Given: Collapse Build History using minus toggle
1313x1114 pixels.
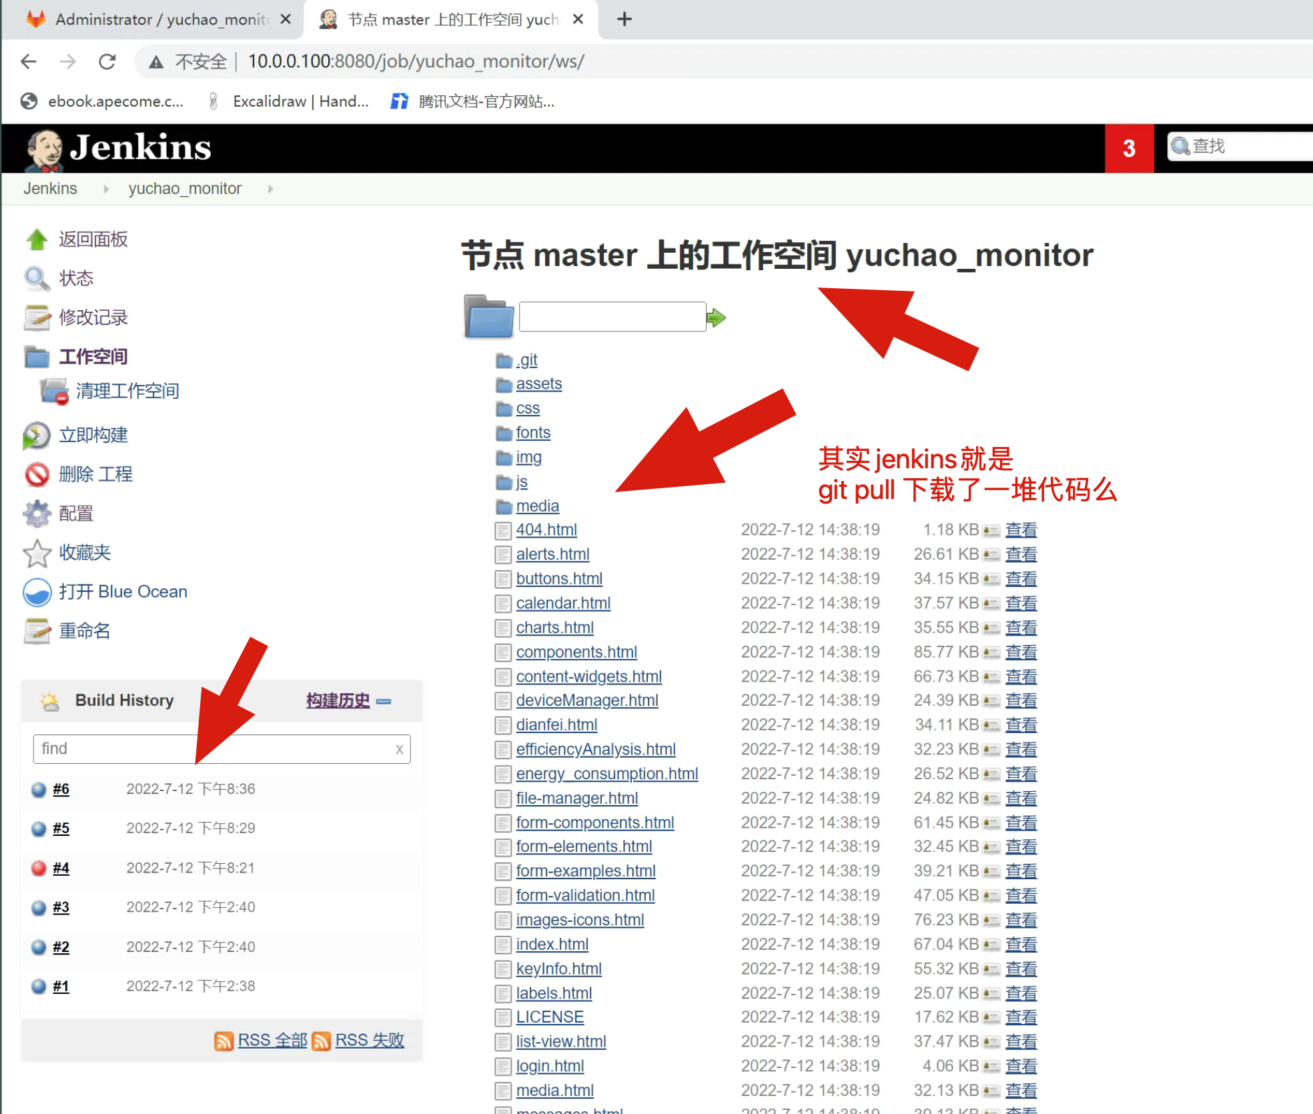Looking at the screenshot, I should (384, 702).
